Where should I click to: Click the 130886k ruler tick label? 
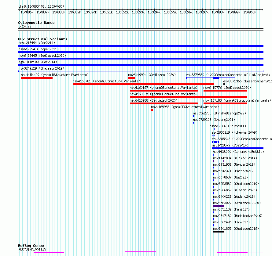[27, 12]
